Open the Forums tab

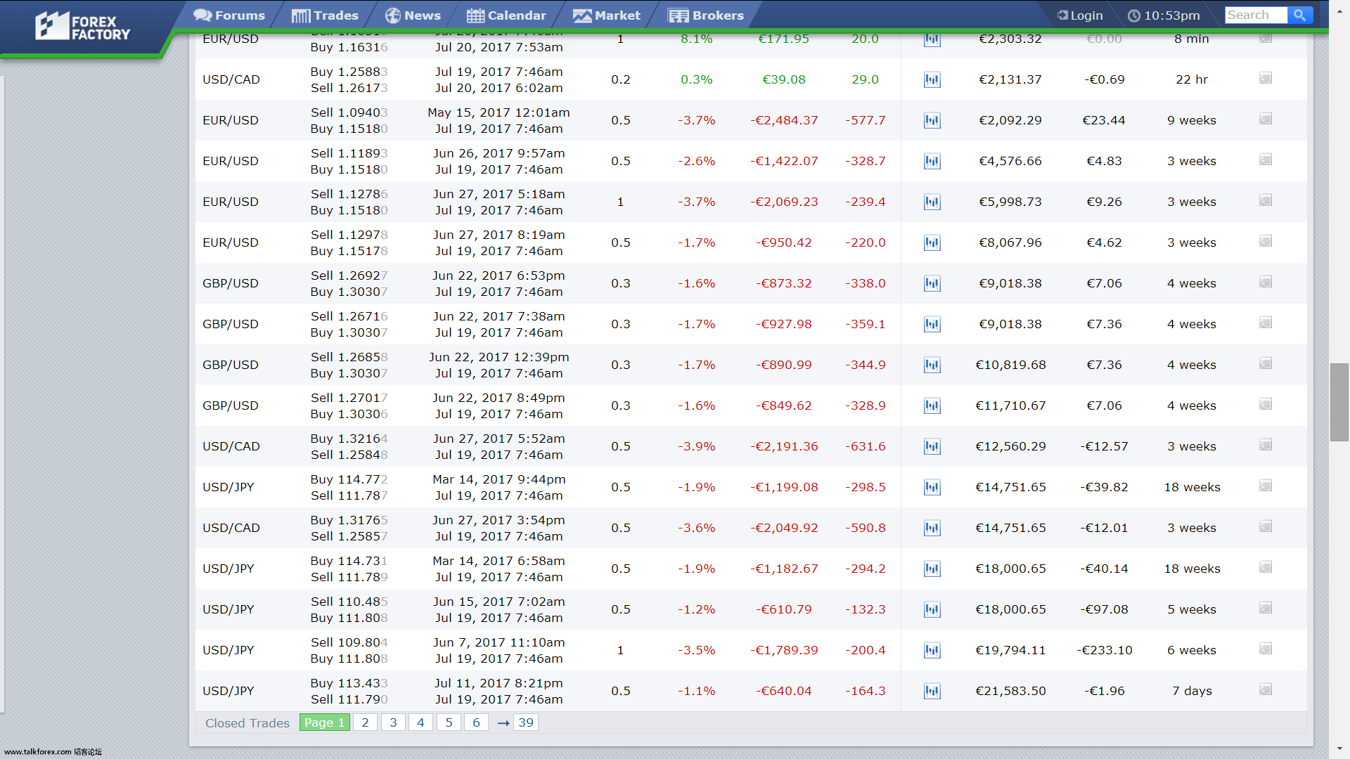(229, 15)
